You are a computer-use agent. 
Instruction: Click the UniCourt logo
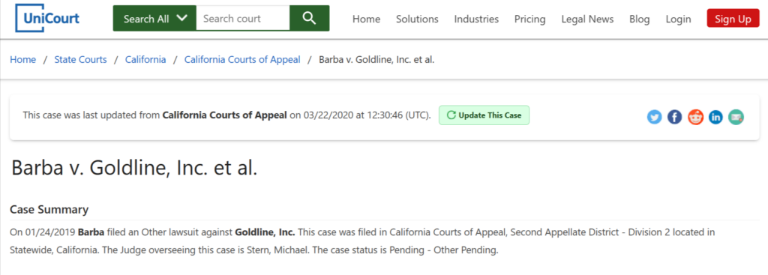pyautogui.click(x=47, y=19)
